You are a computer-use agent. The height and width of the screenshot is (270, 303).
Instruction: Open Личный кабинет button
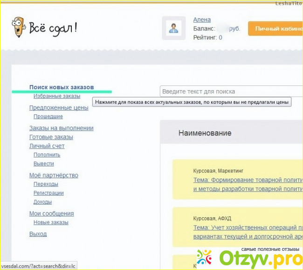coord(275,28)
